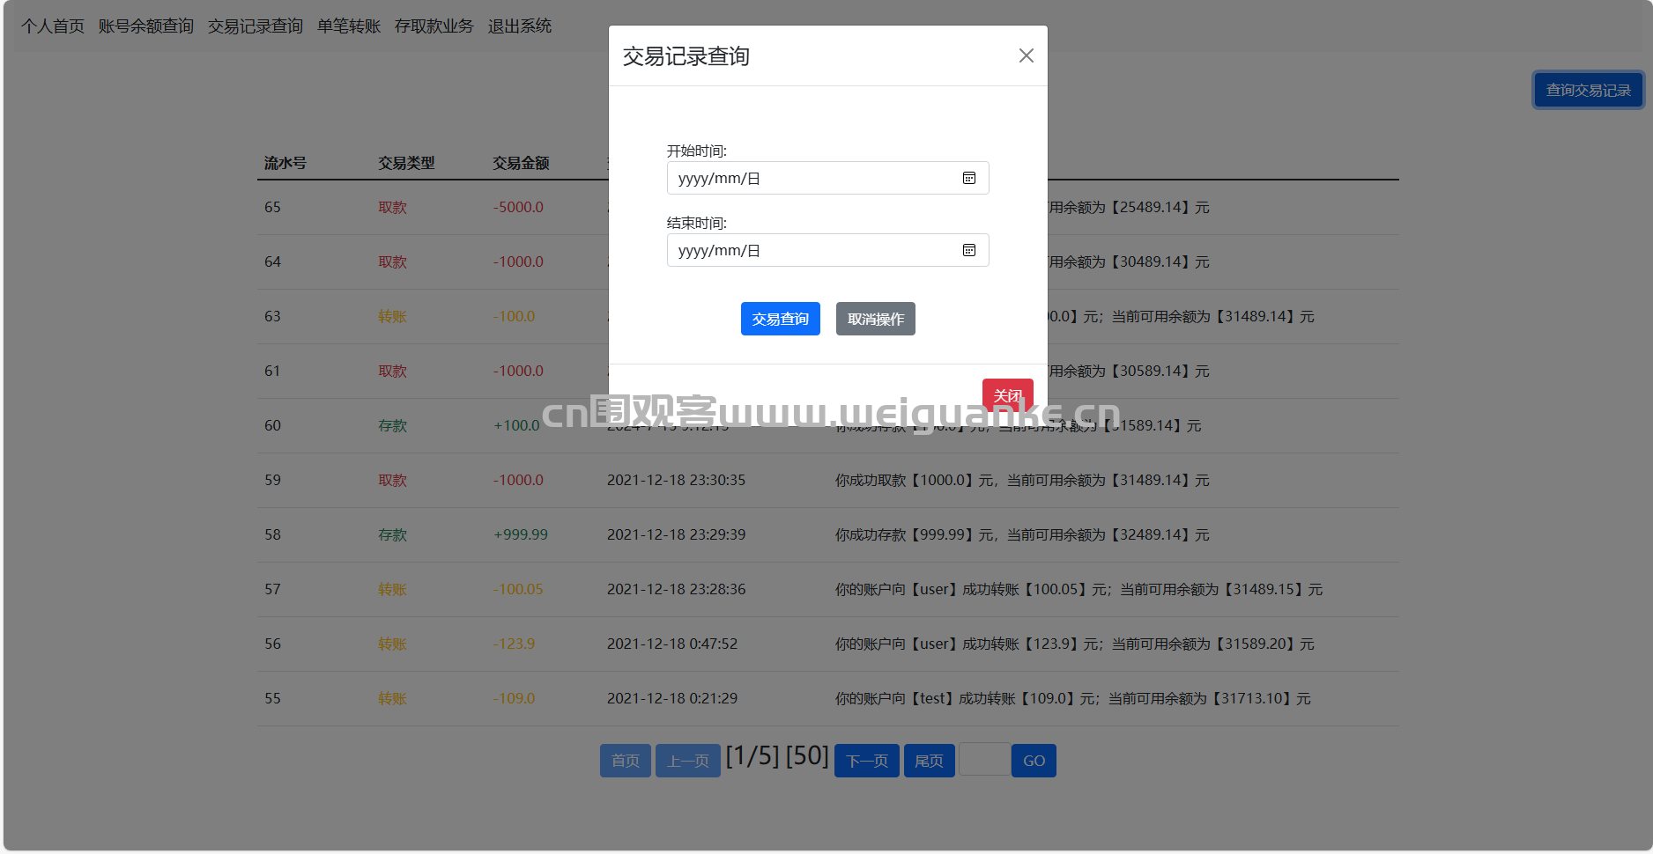Click the 开始时间 date input field
Screen dimensions: 1653x854
[x=811, y=178]
